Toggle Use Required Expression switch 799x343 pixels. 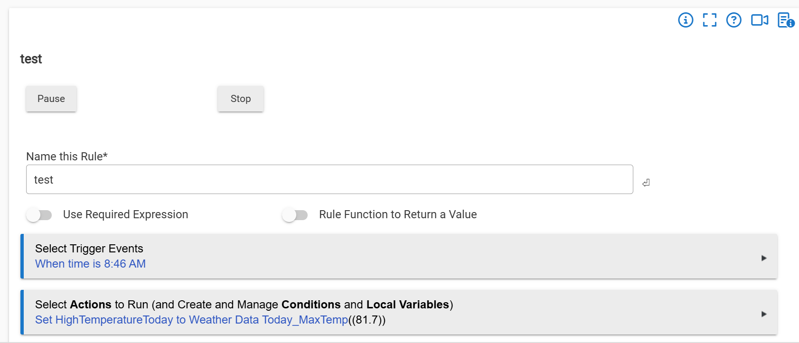[x=39, y=215]
